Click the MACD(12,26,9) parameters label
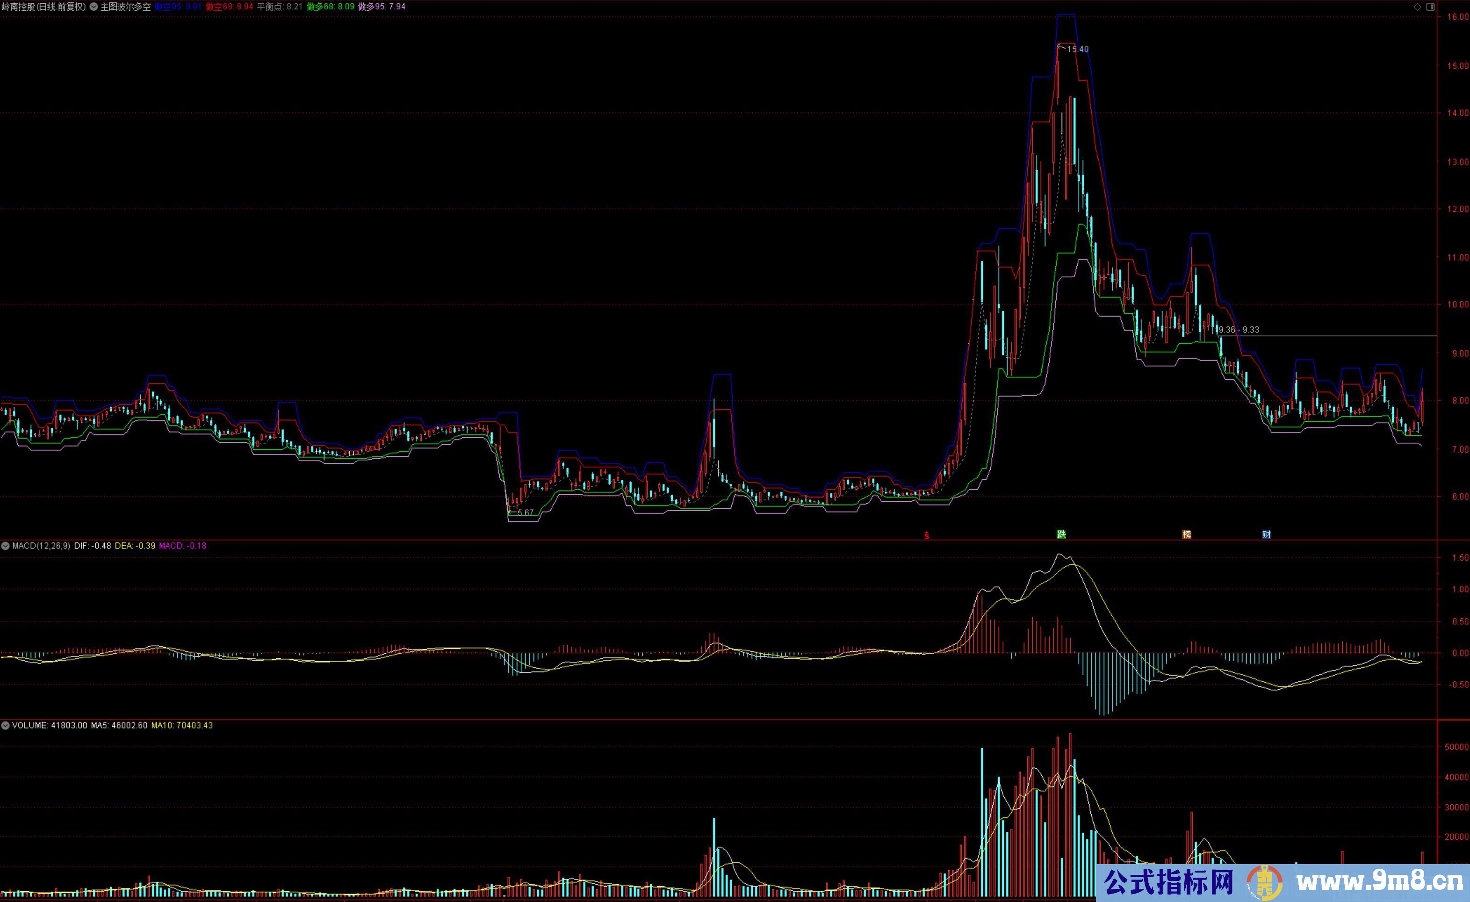This screenshot has height=902, width=1470. (x=41, y=545)
